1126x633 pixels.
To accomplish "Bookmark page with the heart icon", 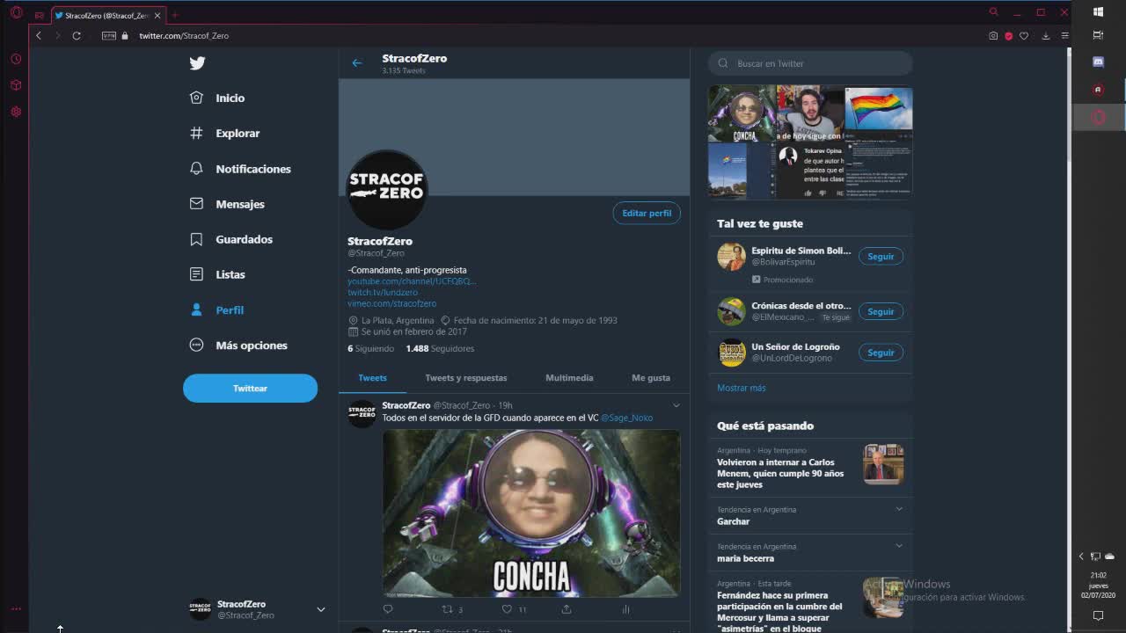I will point(1024,35).
